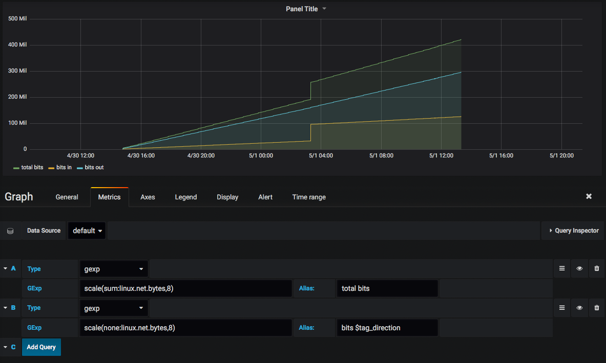Screen dimensions: 606x363
Task: Open the Type dropdown for query A
Action: (114, 268)
